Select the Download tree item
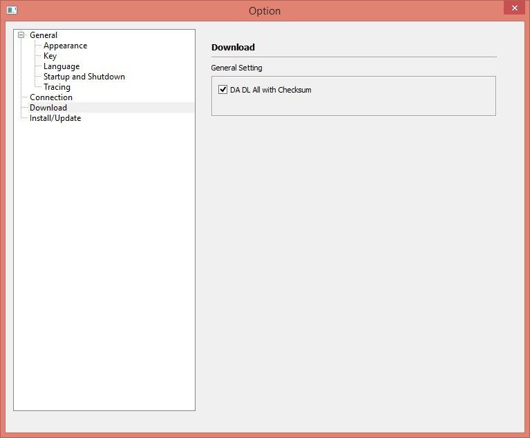 [48, 108]
